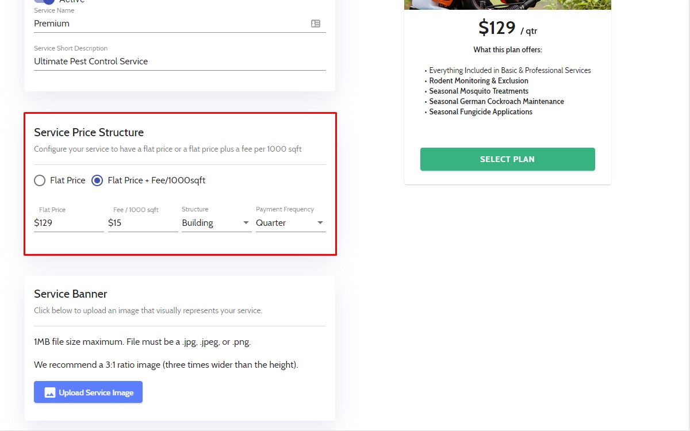Toggle the Active service switch
The image size is (690, 431).
(x=44, y=1)
